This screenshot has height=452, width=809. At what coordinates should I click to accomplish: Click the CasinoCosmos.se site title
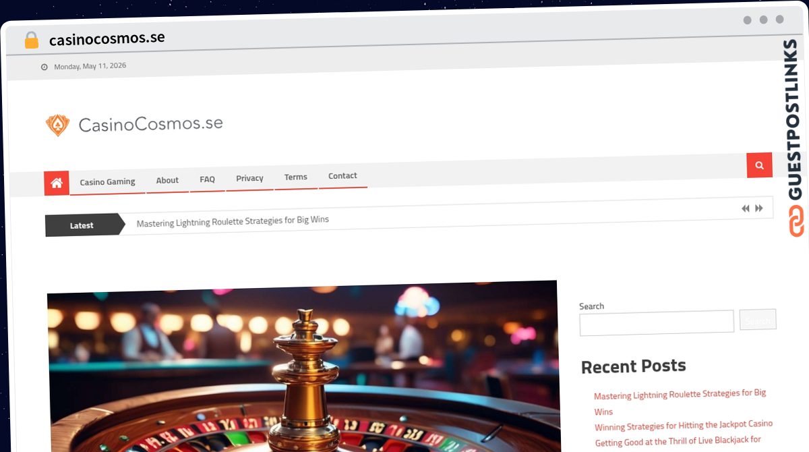pyautogui.click(x=150, y=123)
